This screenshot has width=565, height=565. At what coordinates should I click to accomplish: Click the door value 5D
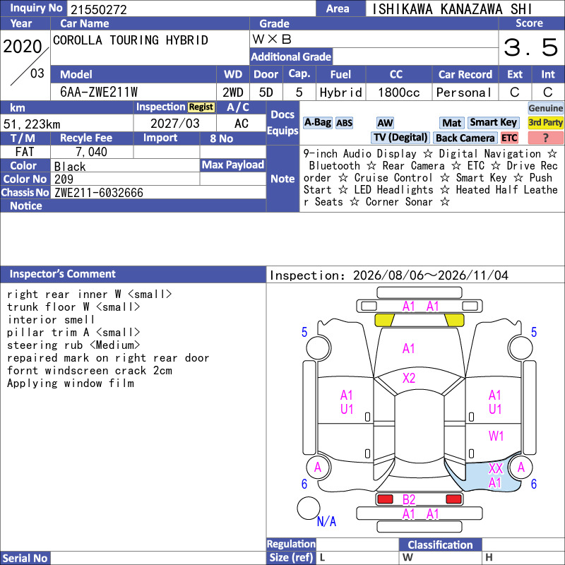coord(266,93)
